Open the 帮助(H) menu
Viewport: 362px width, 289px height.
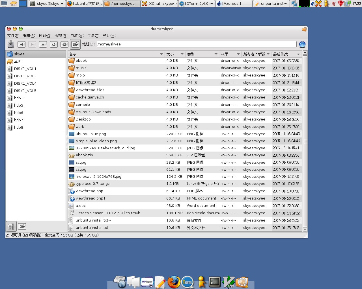point(109,36)
